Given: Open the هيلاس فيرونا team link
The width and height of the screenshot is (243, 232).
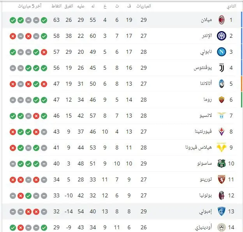Looking at the screenshot, I should (199, 147).
